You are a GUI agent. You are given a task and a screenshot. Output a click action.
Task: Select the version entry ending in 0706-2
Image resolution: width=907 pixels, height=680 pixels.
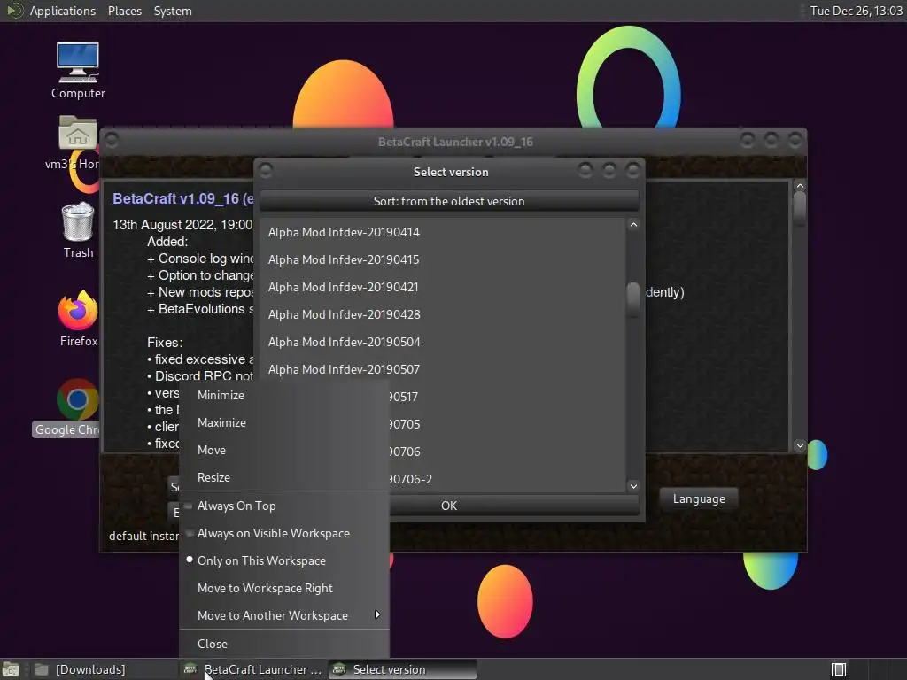tap(508, 479)
